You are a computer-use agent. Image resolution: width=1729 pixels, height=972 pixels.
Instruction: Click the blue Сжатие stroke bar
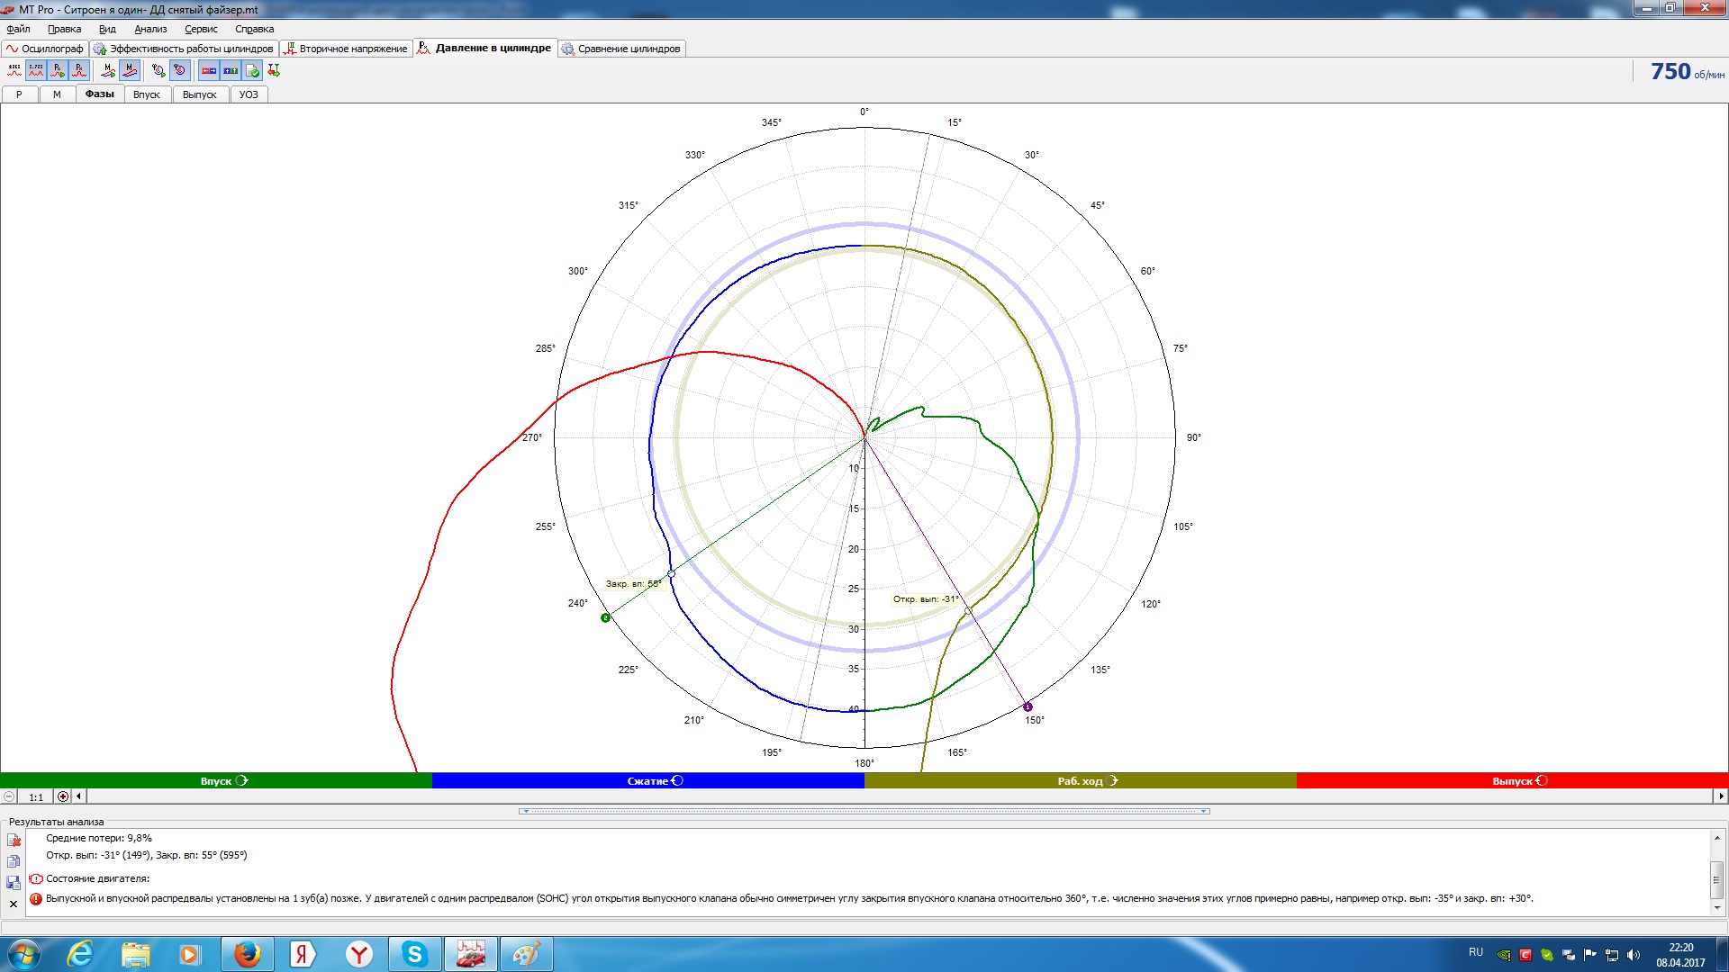coord(648,780)
